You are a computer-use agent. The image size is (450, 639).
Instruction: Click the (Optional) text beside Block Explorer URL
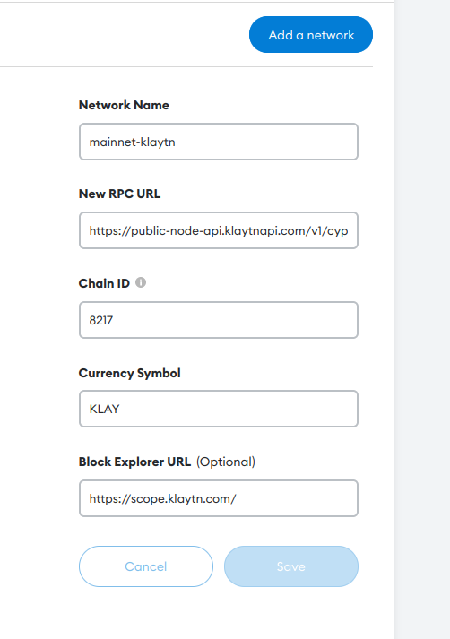point(226,462)
